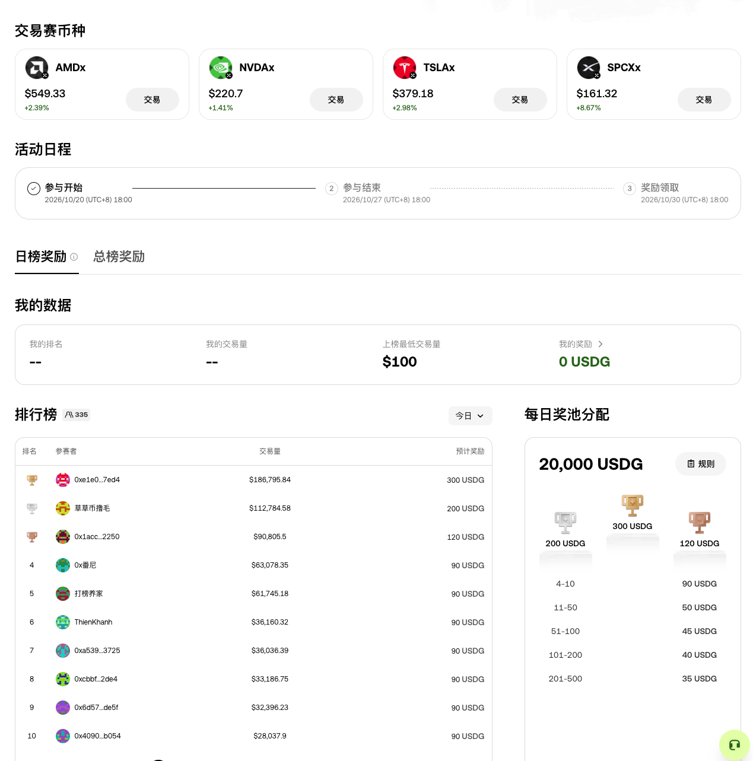Click 交易量 column header
The height and width of the screenshot is (761, 753).
point(270,451)
